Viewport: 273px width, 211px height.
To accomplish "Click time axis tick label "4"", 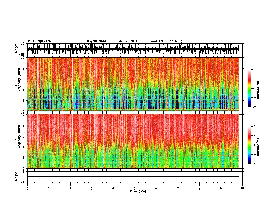I will pyautogui.click(x=113, y=188).
